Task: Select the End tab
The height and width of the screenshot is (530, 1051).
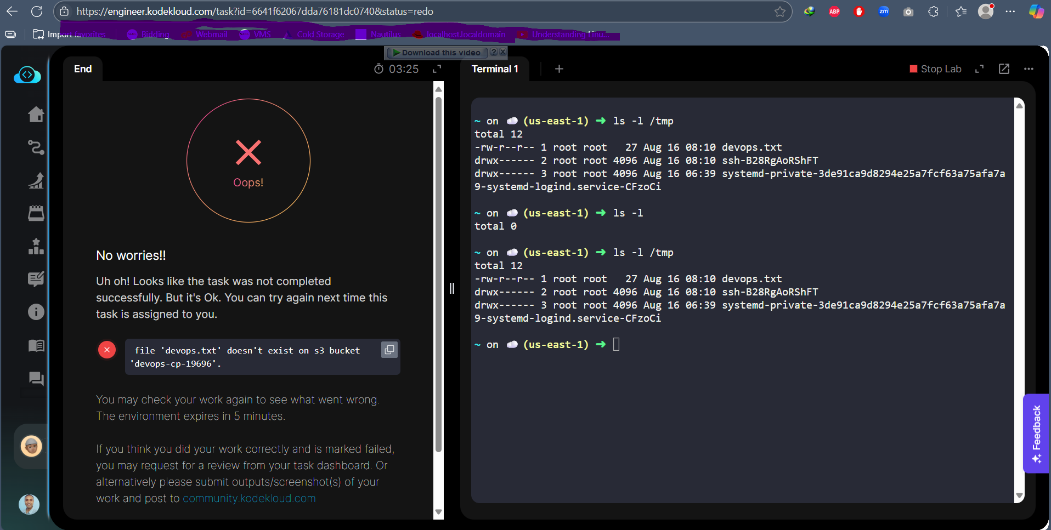Action: coord(83,69)
